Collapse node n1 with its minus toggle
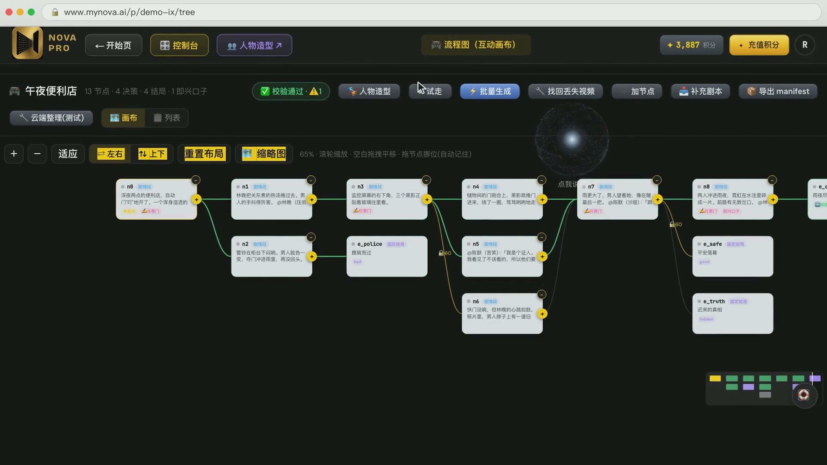 [311, 180]
